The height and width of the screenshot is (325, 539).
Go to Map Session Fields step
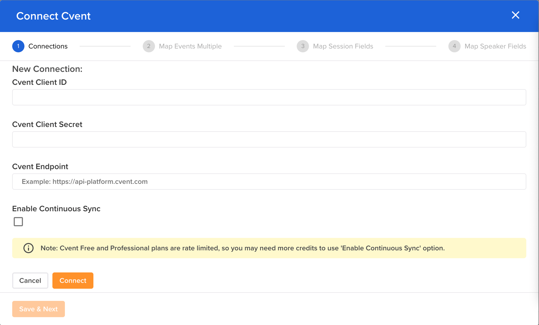[x=343, y=46]
